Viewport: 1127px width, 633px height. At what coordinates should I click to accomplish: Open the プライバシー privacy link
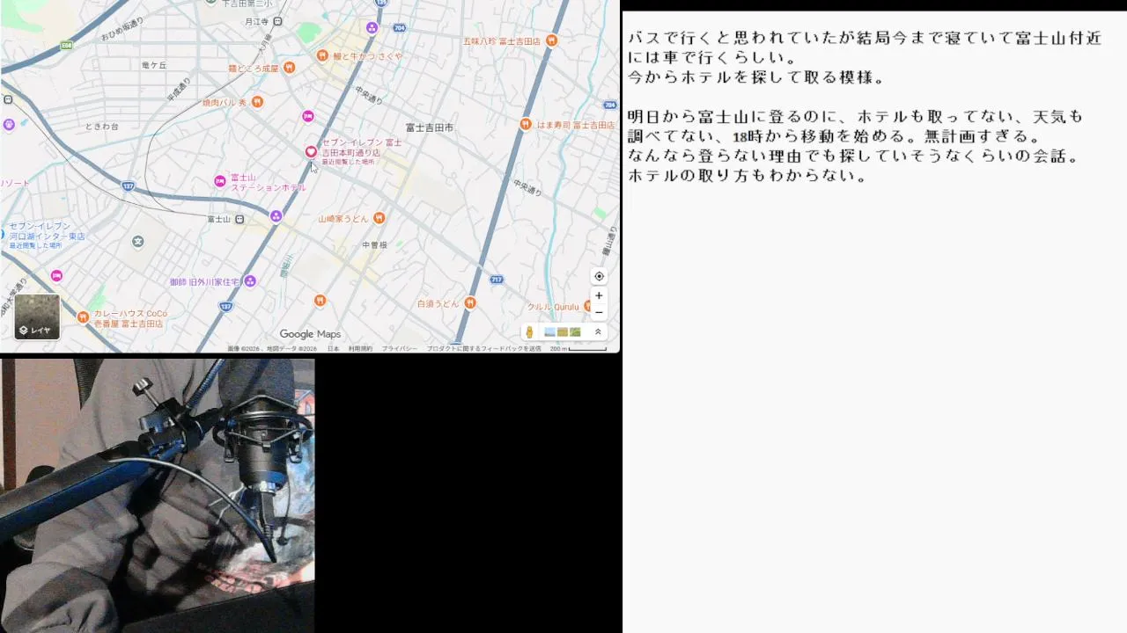[x=399, y=349]
